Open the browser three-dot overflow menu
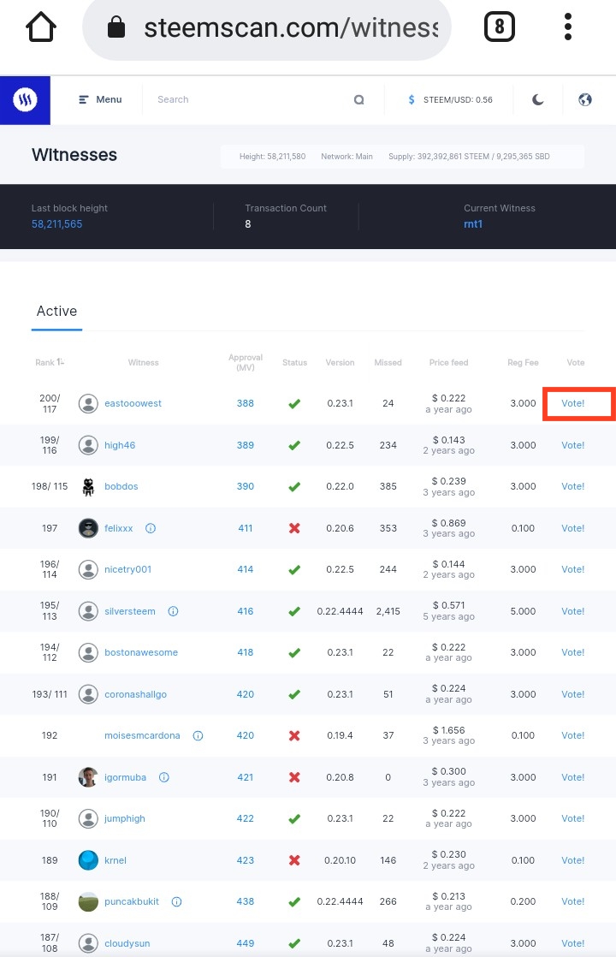Image resolution: width=616 pixels, height=957 pixels. (x=568, y=27)
